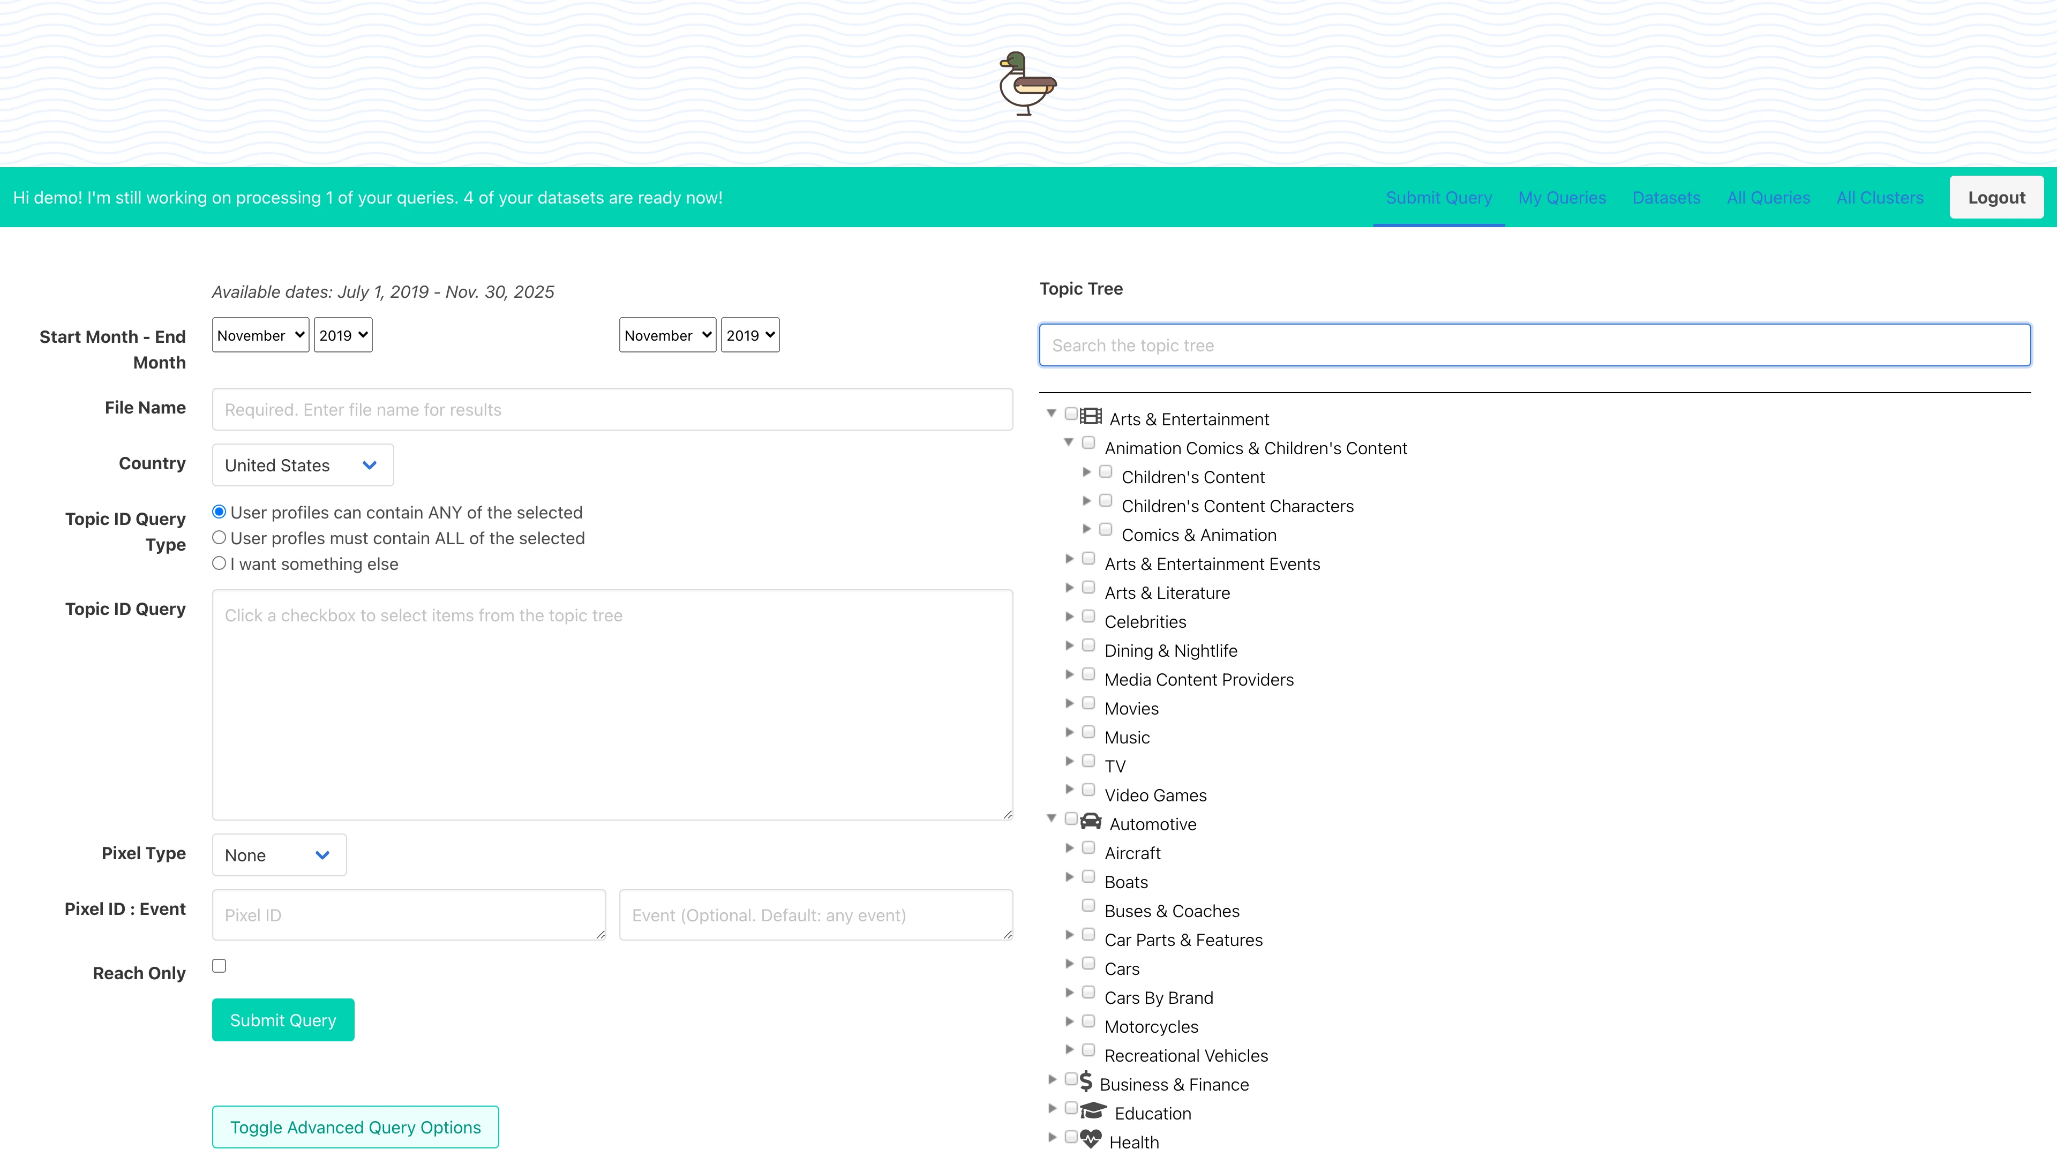The image size is (2057, 1157).
Task: Open the Pixel Type dropdown
Action: 279,854
